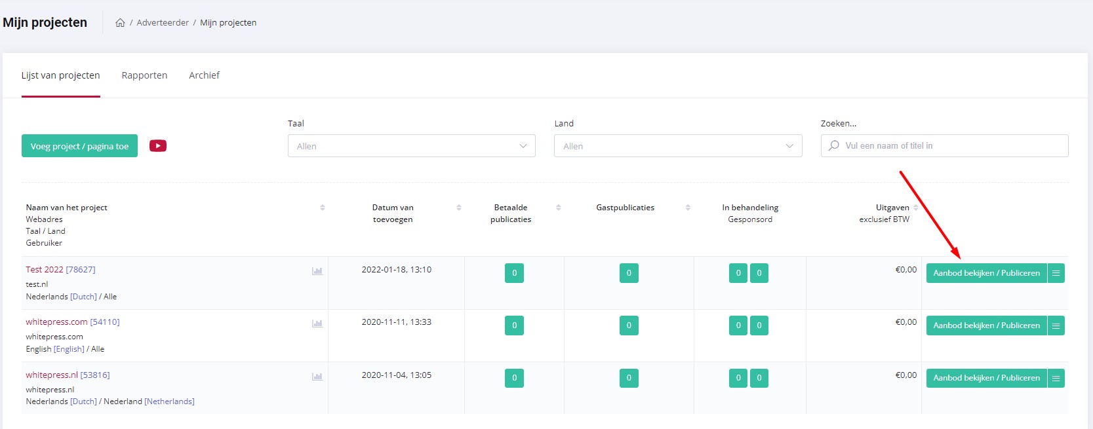Viewport: 1093px width, 429px height.
Task: Focus the Zoeken search field
Action: (951, 146)
